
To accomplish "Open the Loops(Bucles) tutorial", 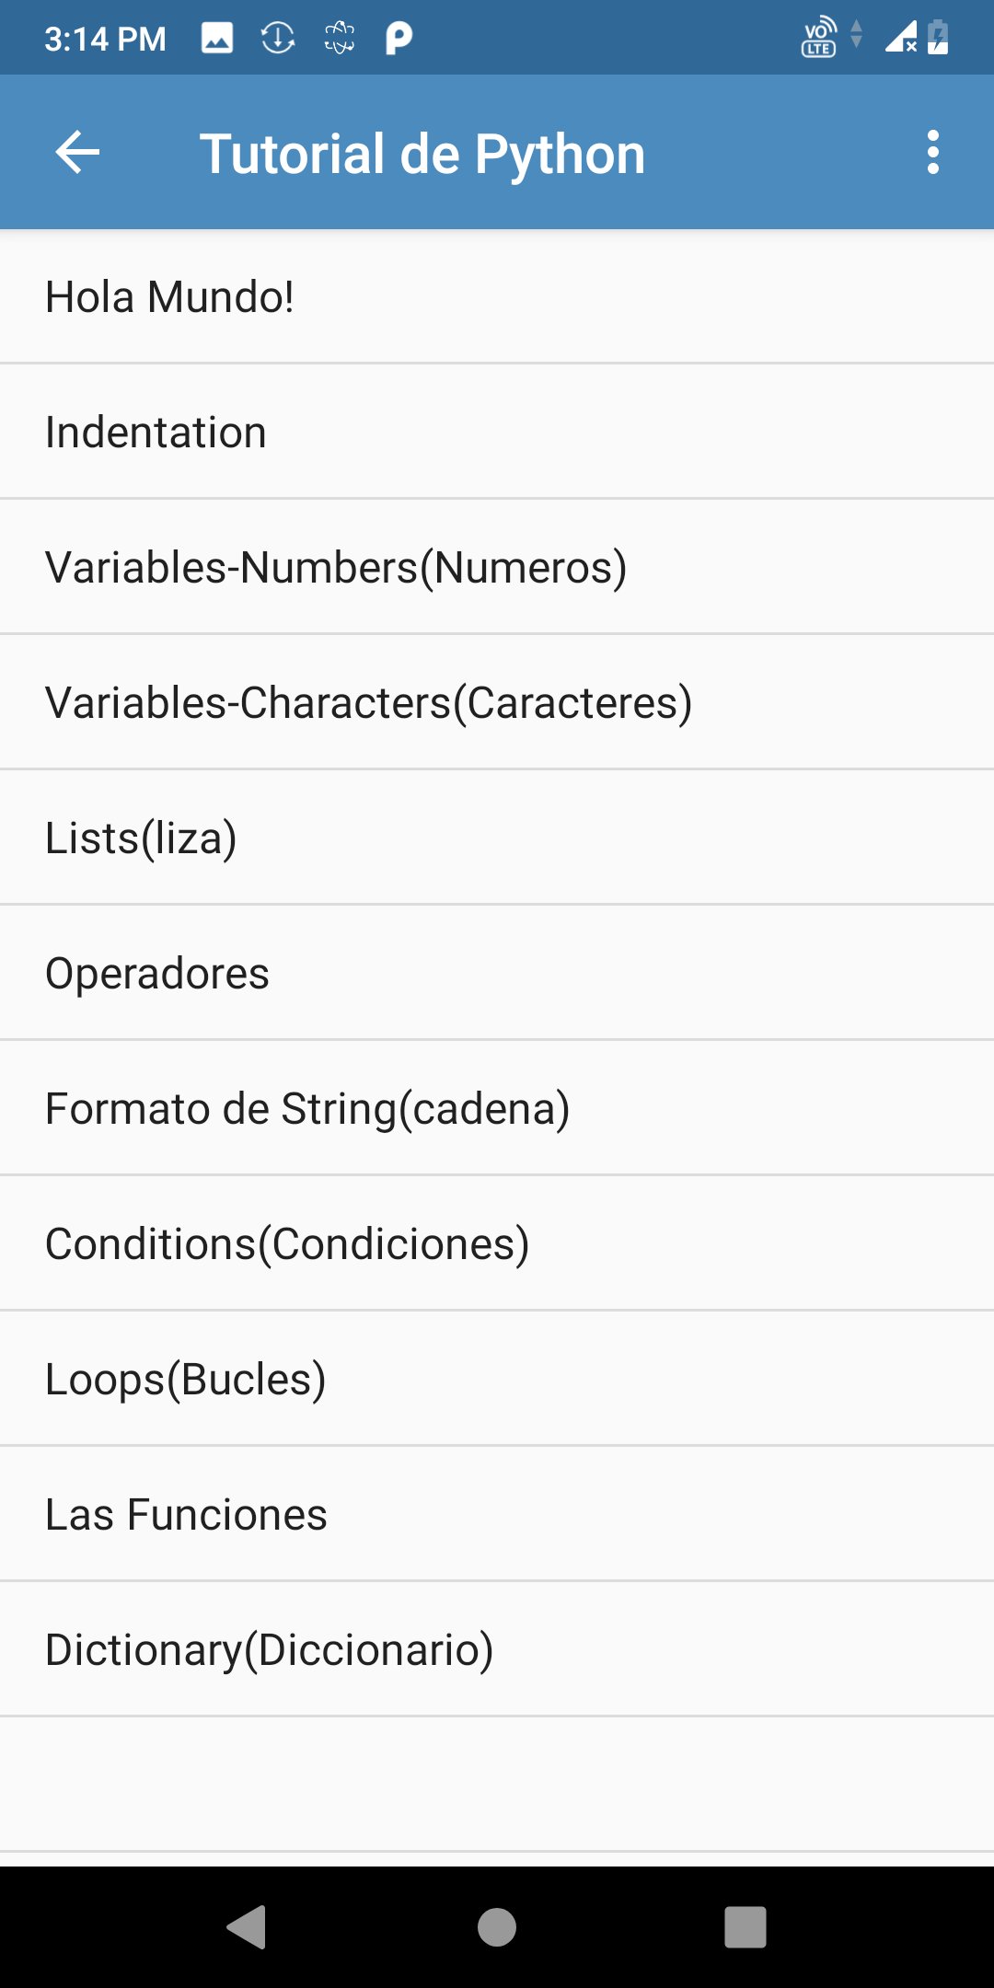I will point(497,1380).
